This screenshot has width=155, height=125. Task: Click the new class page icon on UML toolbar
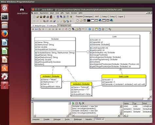tap(70, 29)
